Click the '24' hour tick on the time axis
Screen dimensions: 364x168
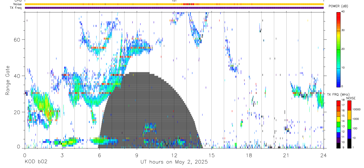pyautogui.click(x=323, y=155)
